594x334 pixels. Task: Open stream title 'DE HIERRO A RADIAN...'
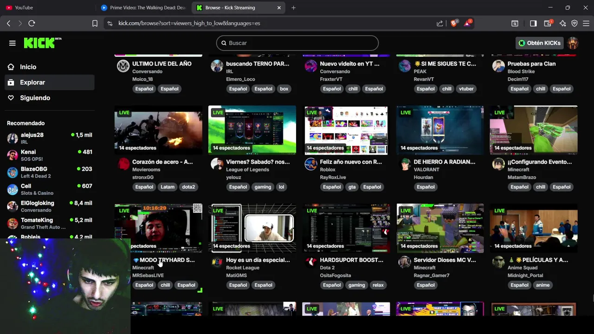445,162
